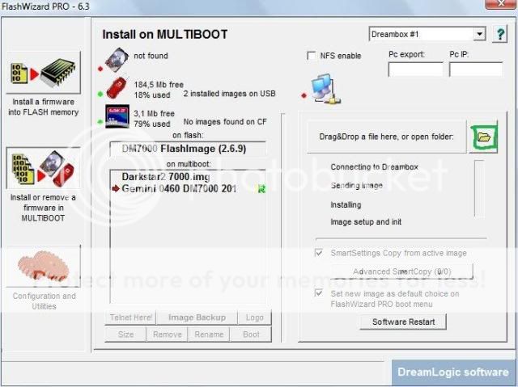Click the Remove button
The image size is (518, 387).
168,334
